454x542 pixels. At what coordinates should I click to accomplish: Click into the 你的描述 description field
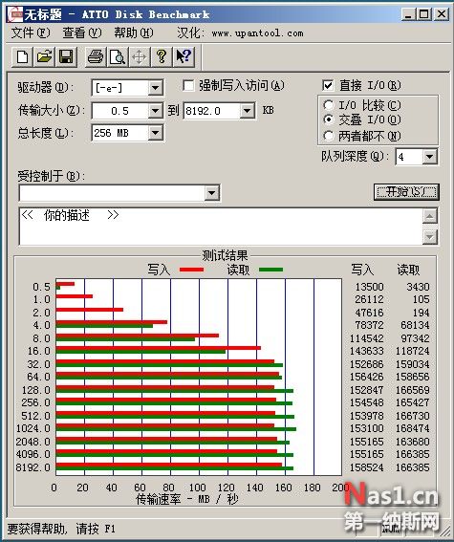pos(221,227)
